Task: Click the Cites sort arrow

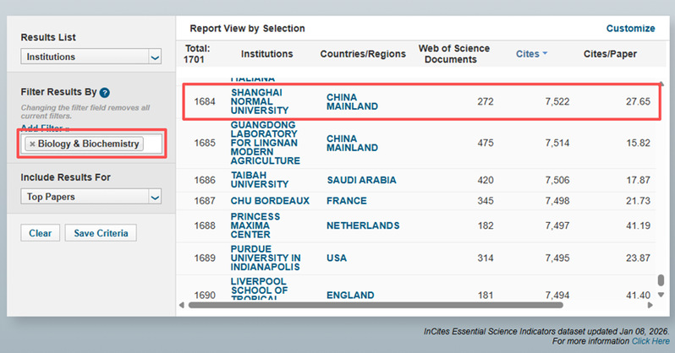Action: pyautogui.click(x=545, y=54)
